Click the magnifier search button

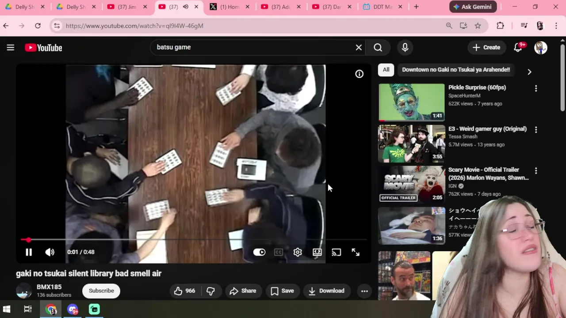coord(378,47)
